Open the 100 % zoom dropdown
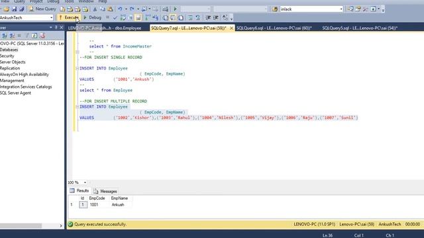Screen dimensions: 424x238 (x=85, y=182)
